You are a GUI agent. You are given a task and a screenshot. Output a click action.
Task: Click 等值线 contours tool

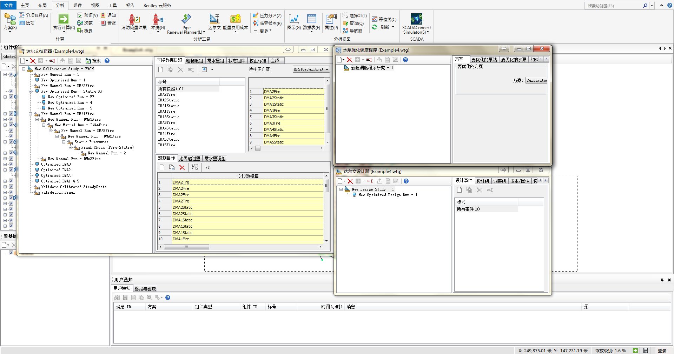pos(384,19)
